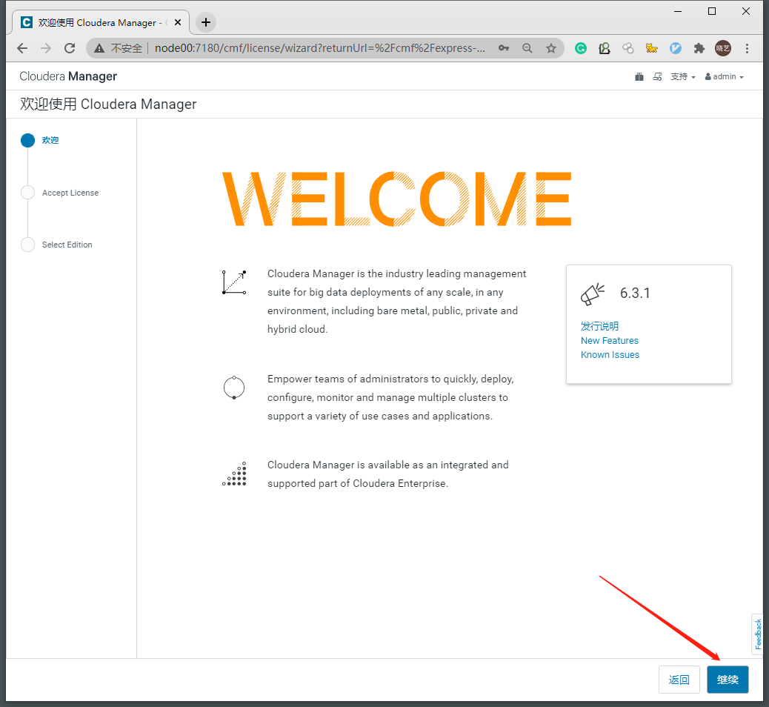The image size is (769, 707).
Task: Open the Extensions puzzle piece menu
Action: 699,48
